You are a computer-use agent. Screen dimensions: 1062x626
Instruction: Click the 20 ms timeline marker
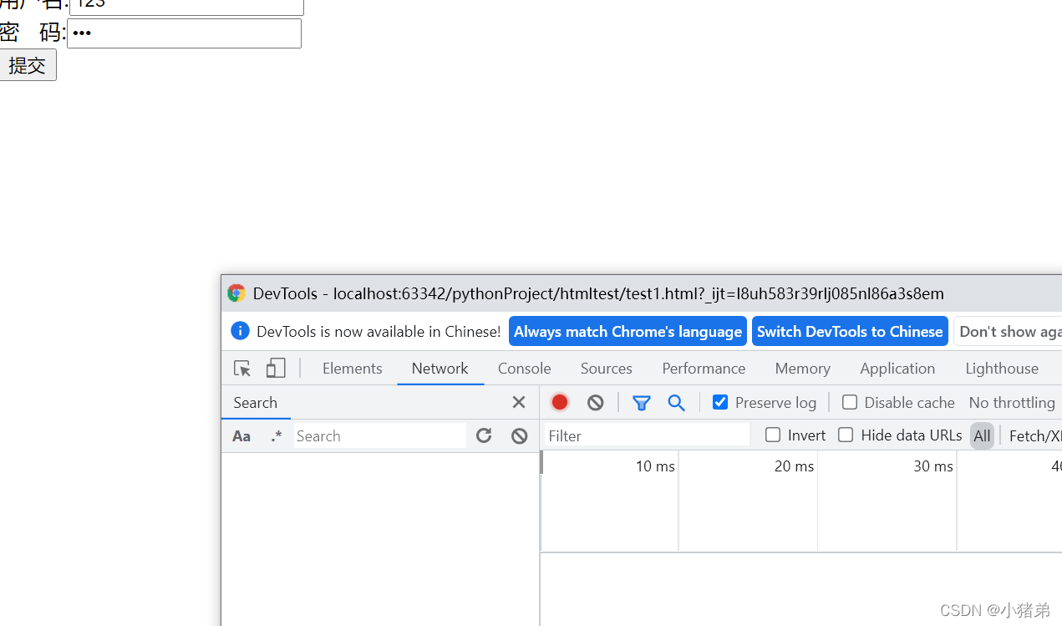[x=794, y=466]
